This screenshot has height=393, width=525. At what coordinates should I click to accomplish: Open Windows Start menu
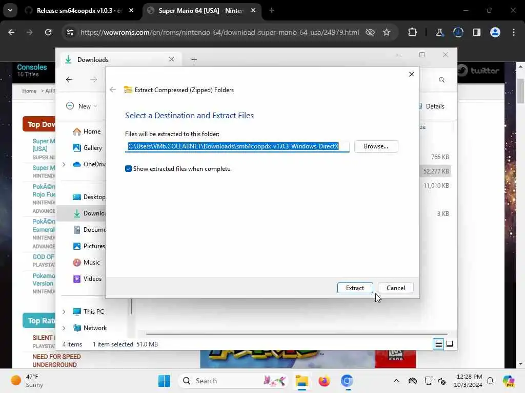(x=164, y=381)
